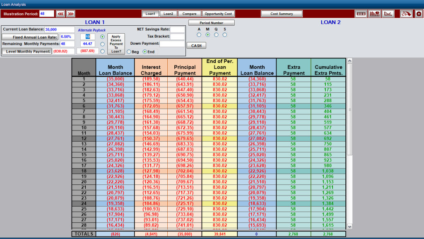Open the Compare tab

pos(190,14)
